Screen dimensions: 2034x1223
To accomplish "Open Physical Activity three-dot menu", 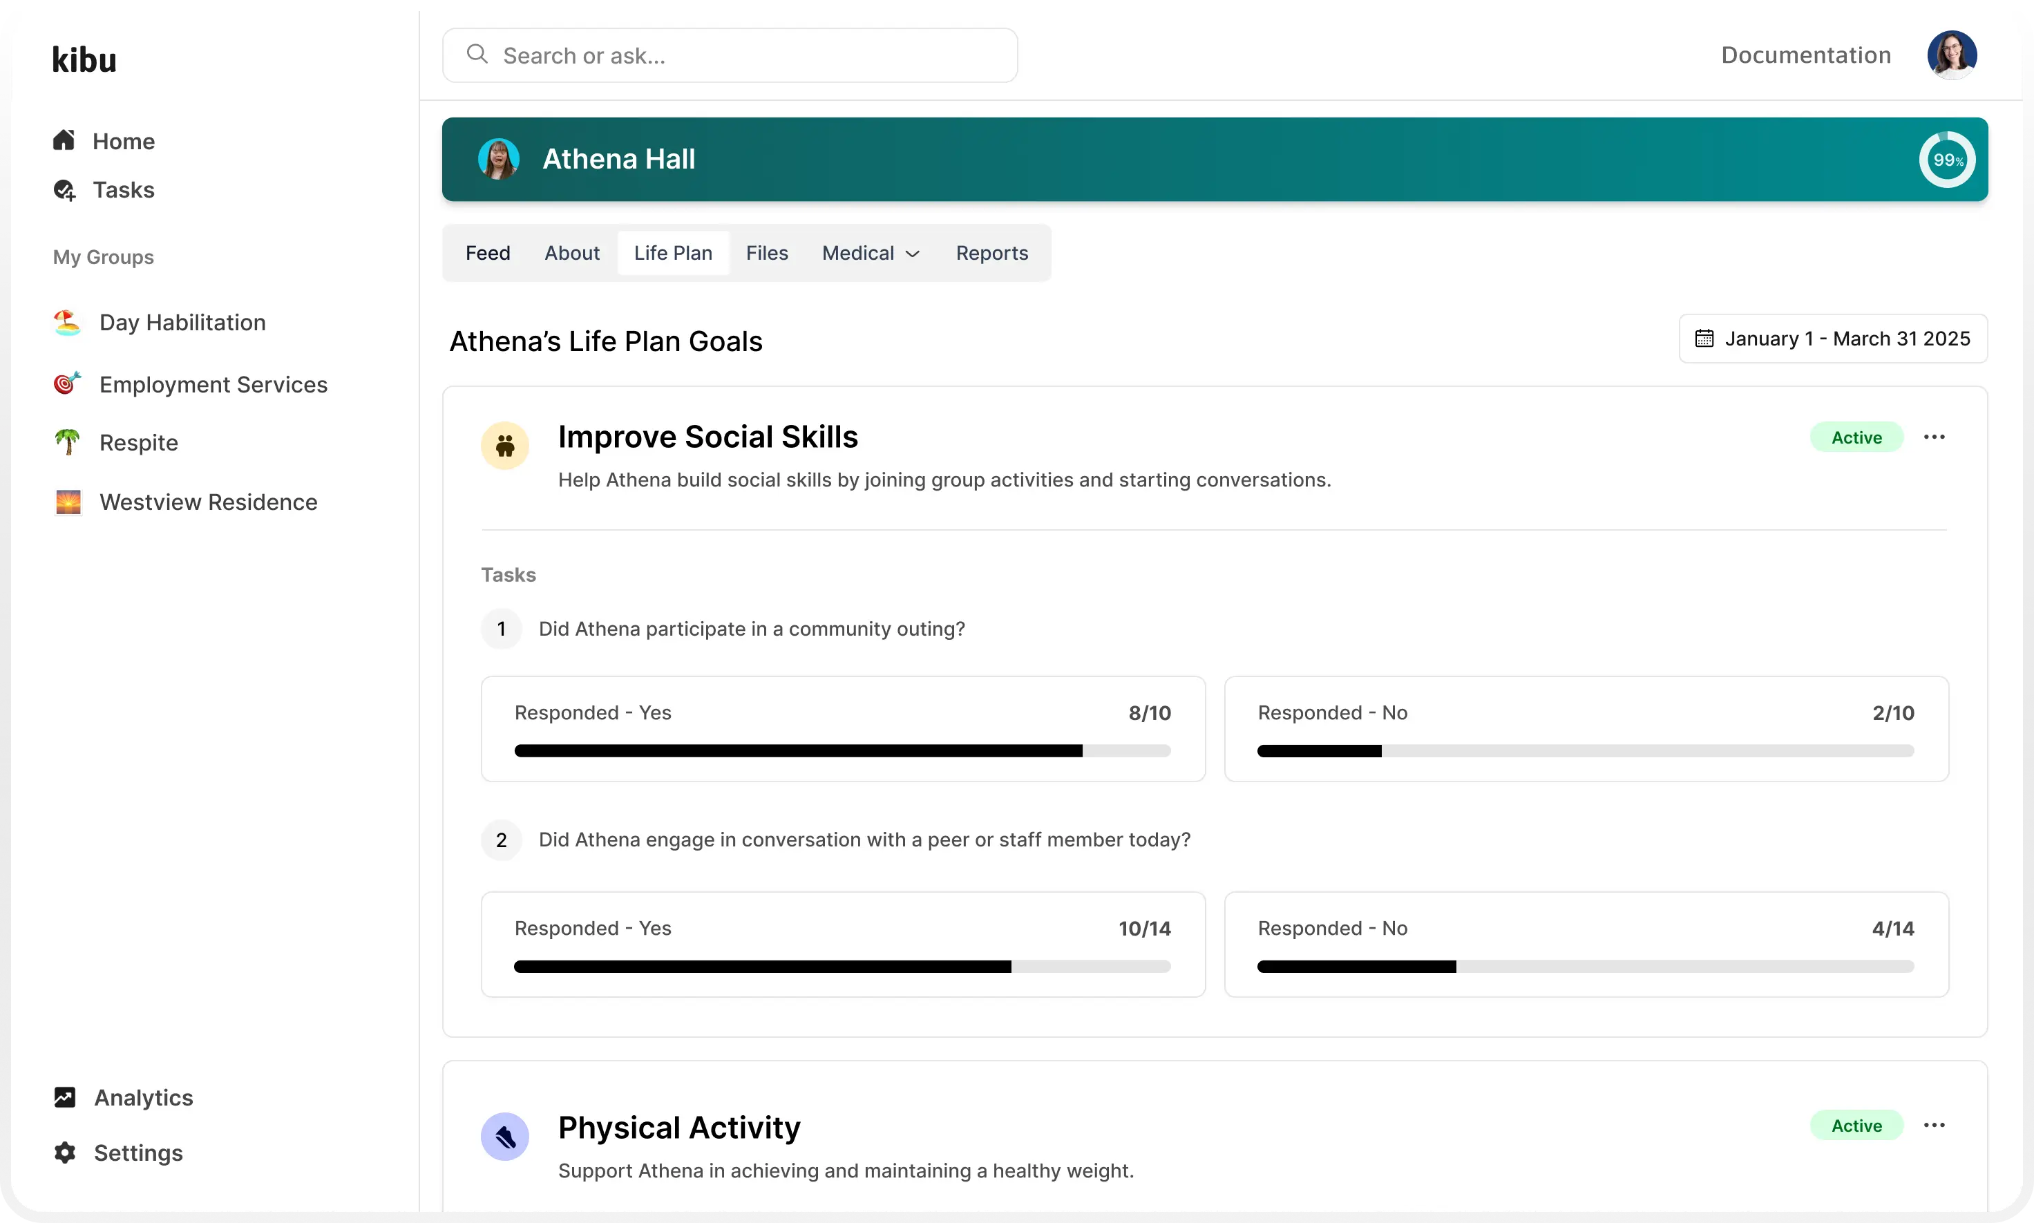I will pyautogui.click(x=1934, y=1125).
